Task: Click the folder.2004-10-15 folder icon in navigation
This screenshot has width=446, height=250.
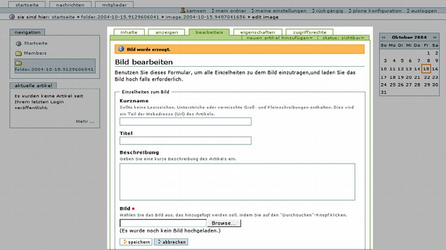Action: tap(19, 63)
